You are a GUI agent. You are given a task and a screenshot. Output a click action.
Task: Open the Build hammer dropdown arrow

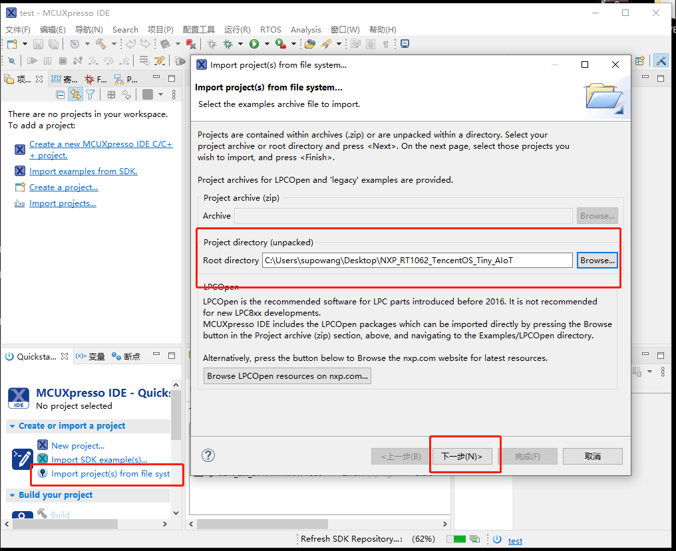(114, 44)
